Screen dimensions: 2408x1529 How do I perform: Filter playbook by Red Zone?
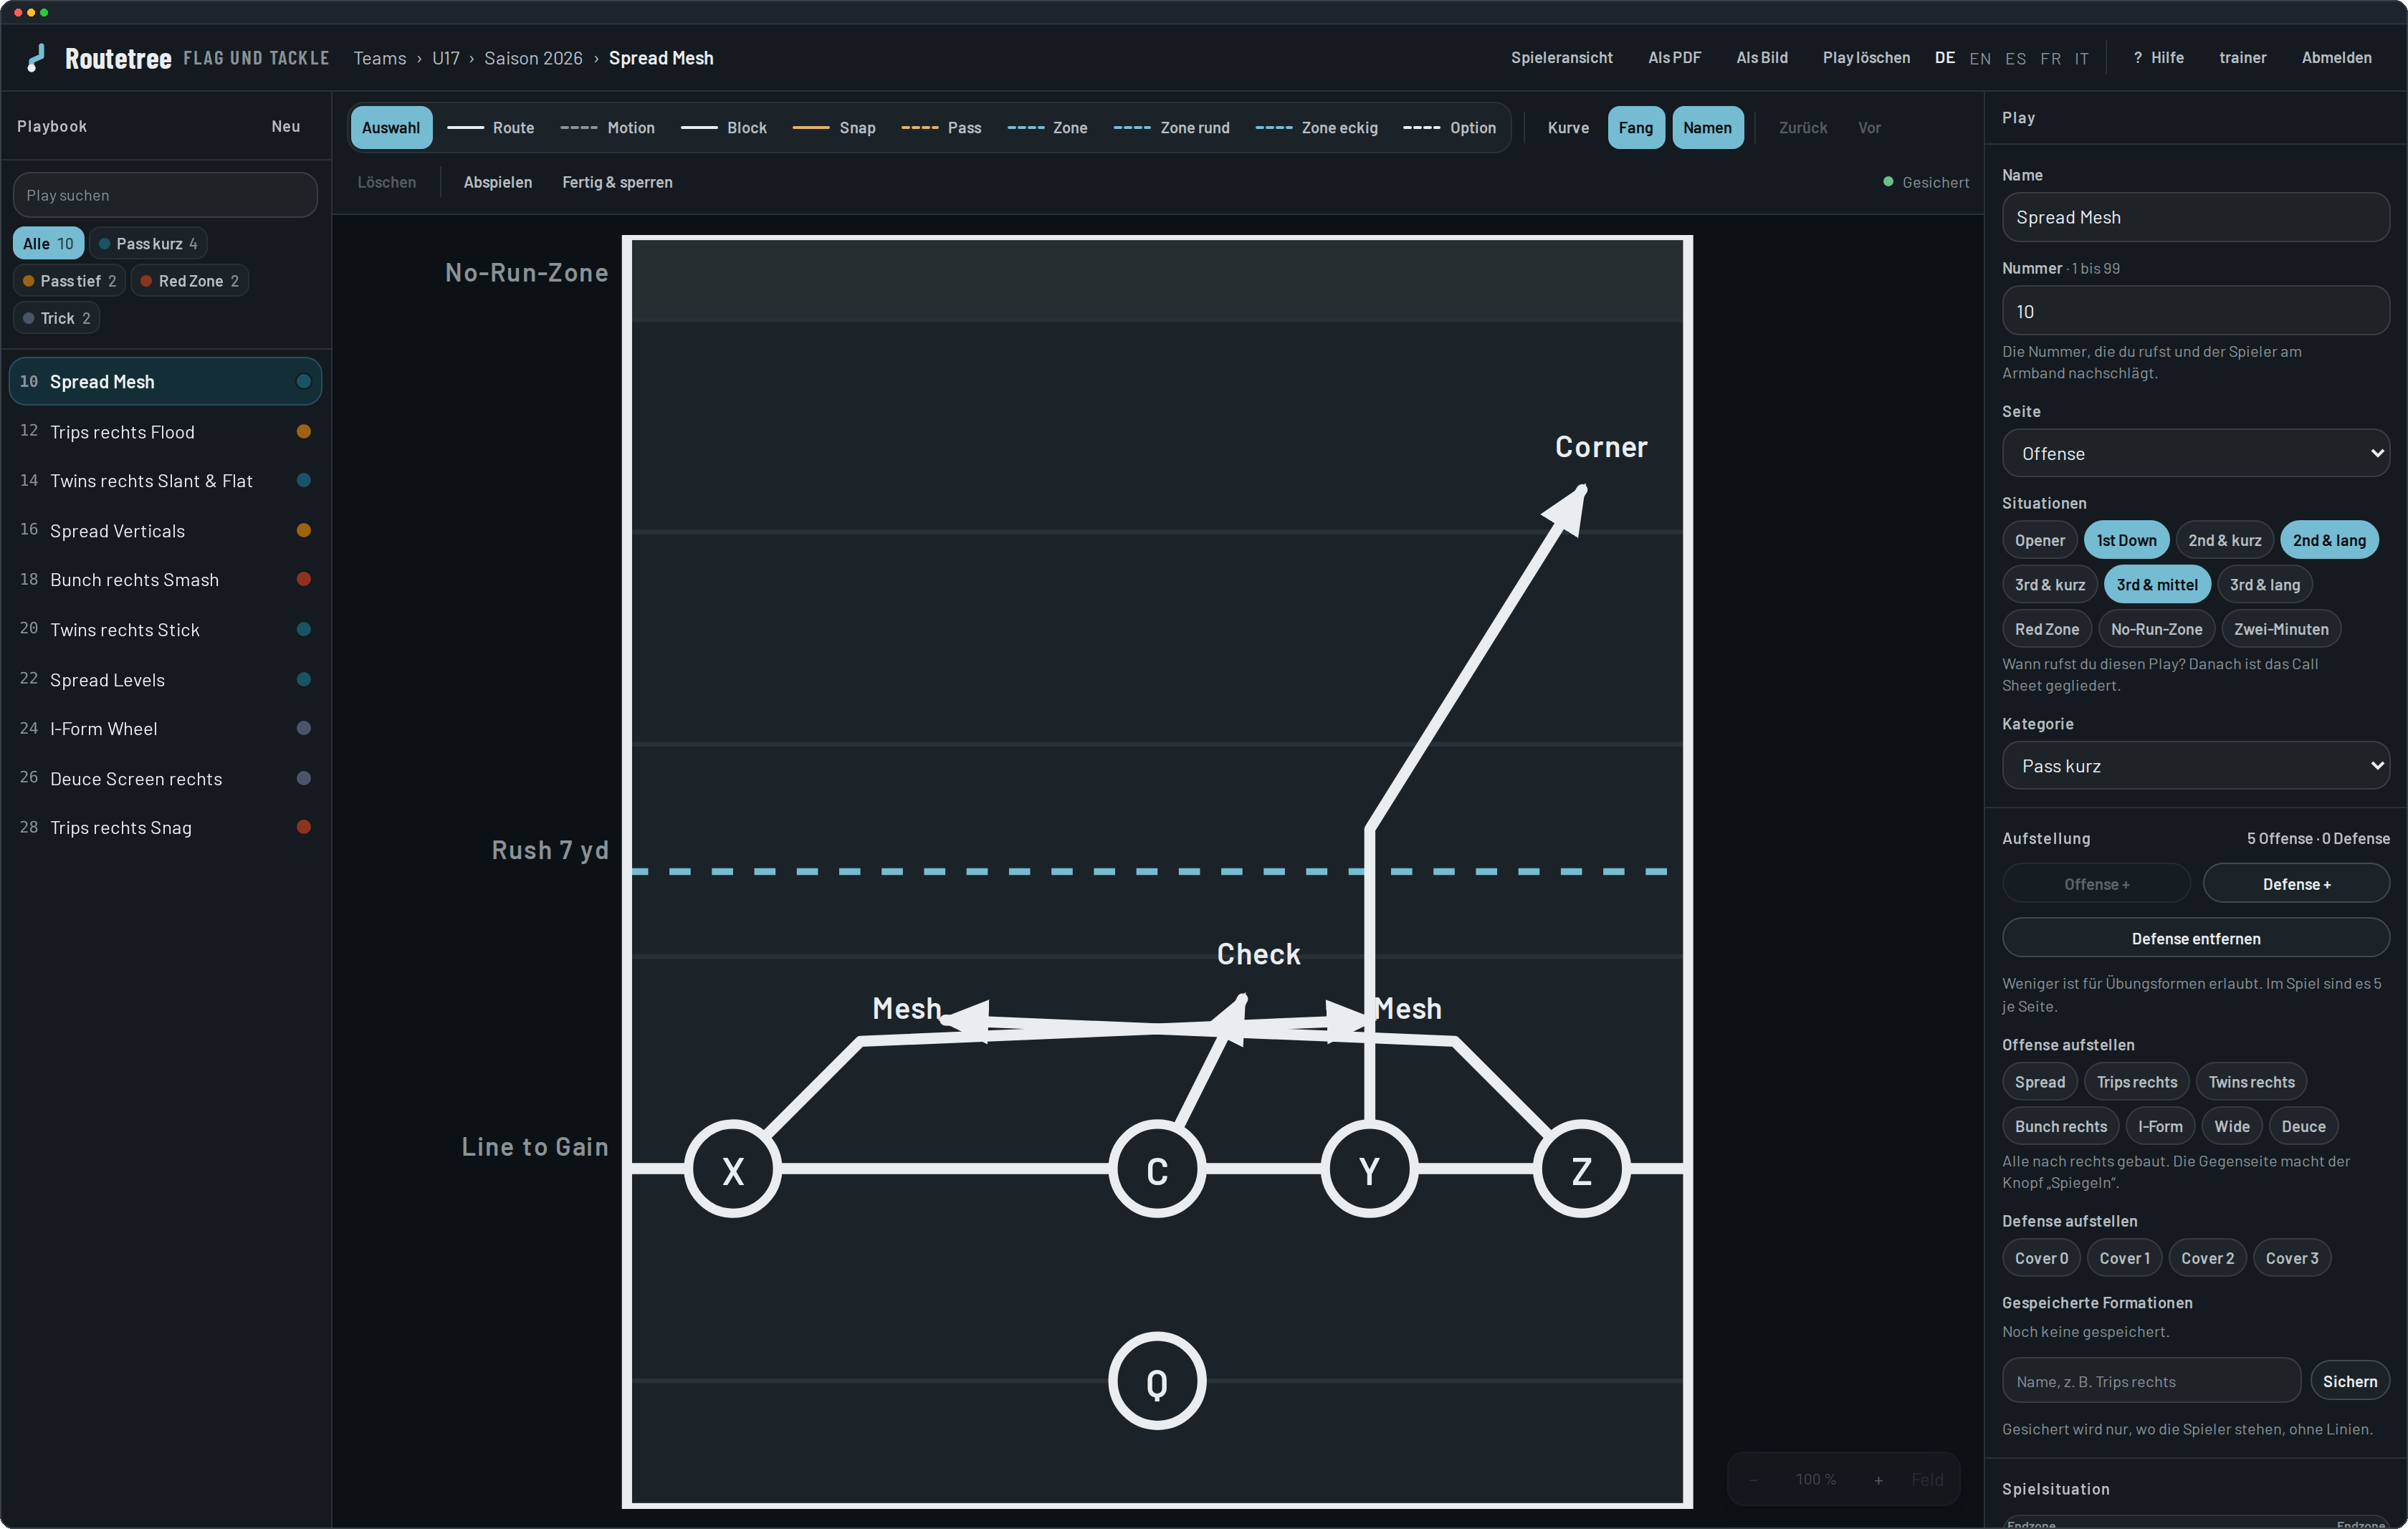click(189, 281)
